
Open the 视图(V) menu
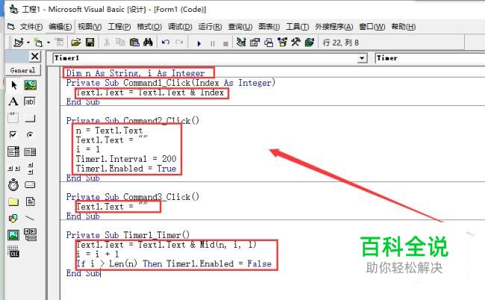point(90,27)
